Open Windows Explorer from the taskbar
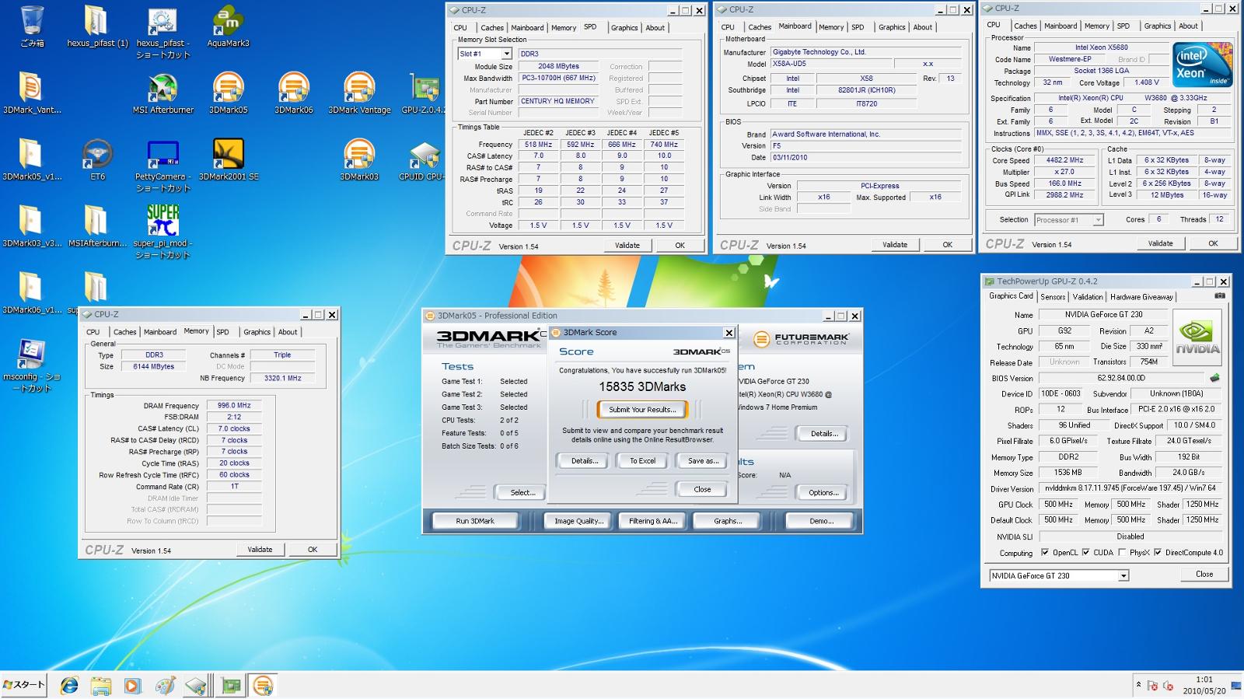 click(101, 685)
